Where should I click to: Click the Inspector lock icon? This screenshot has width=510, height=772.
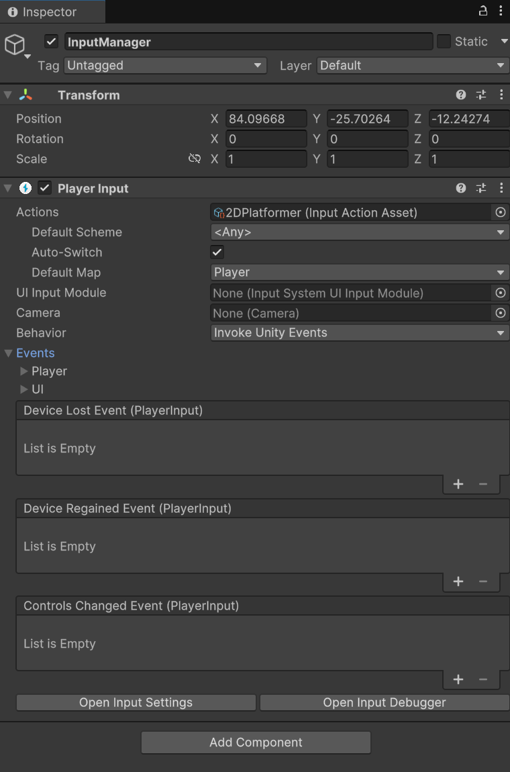(x=482, y=11)
